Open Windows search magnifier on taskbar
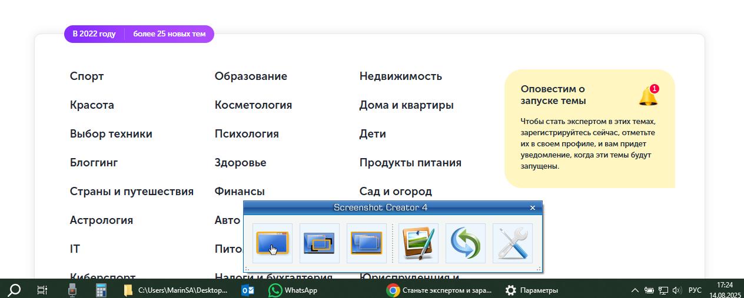Screen dimensions: 744x298 [14, 290]
